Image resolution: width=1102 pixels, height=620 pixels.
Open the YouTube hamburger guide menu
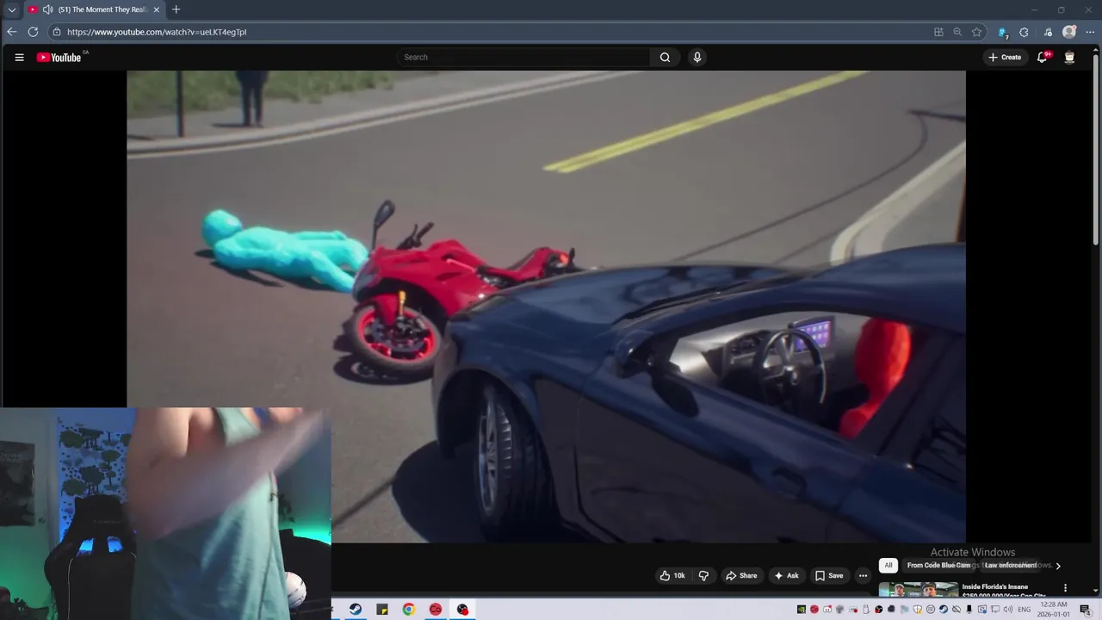point(19,58)
